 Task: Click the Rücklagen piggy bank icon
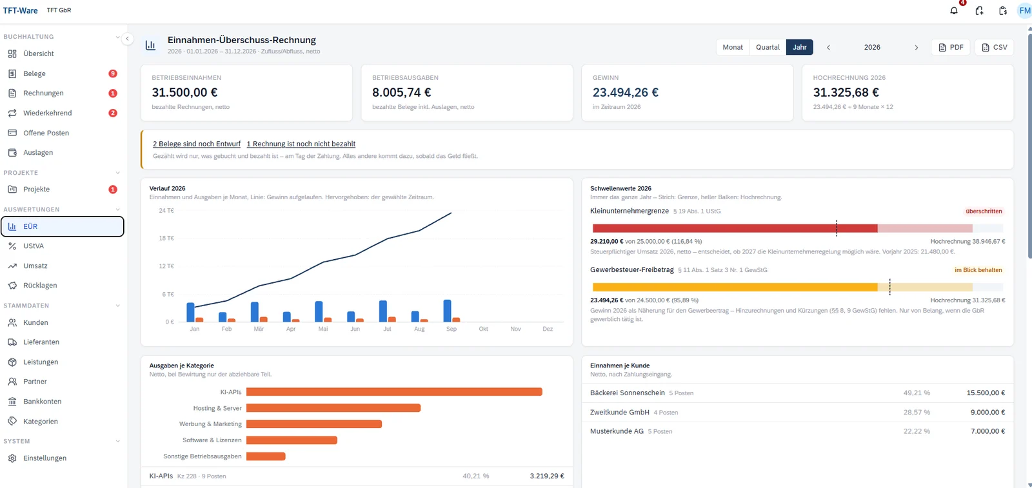click(12, 285)
